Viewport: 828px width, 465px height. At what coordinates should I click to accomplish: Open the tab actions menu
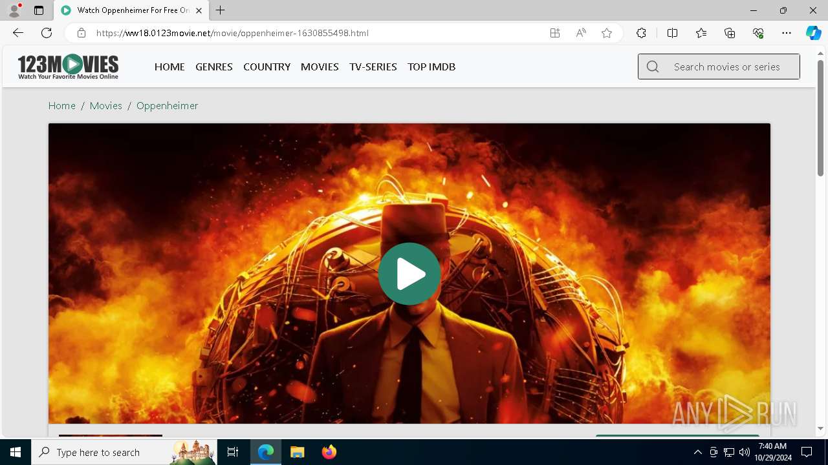point(39,10)
